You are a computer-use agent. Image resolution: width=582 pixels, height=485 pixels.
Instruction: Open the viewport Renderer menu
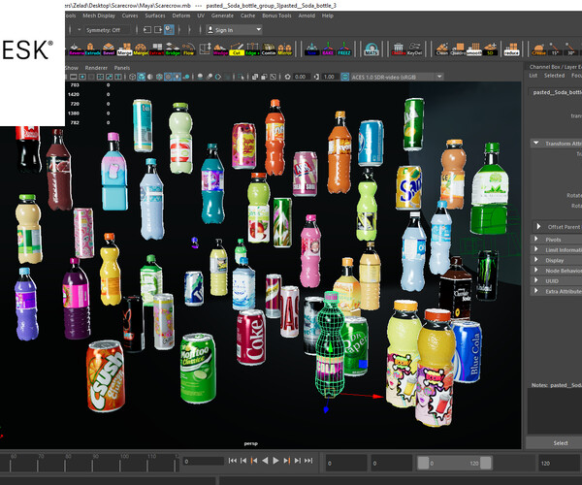click(96, 68)
